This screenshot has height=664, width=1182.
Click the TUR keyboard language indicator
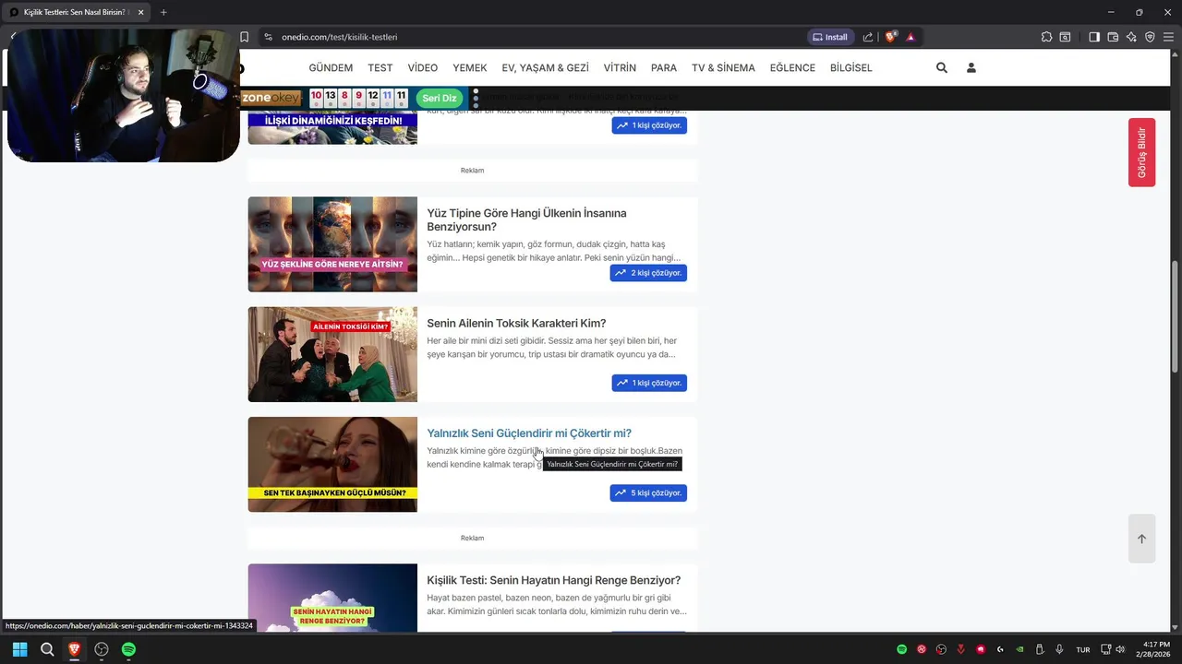(1082, 649)
